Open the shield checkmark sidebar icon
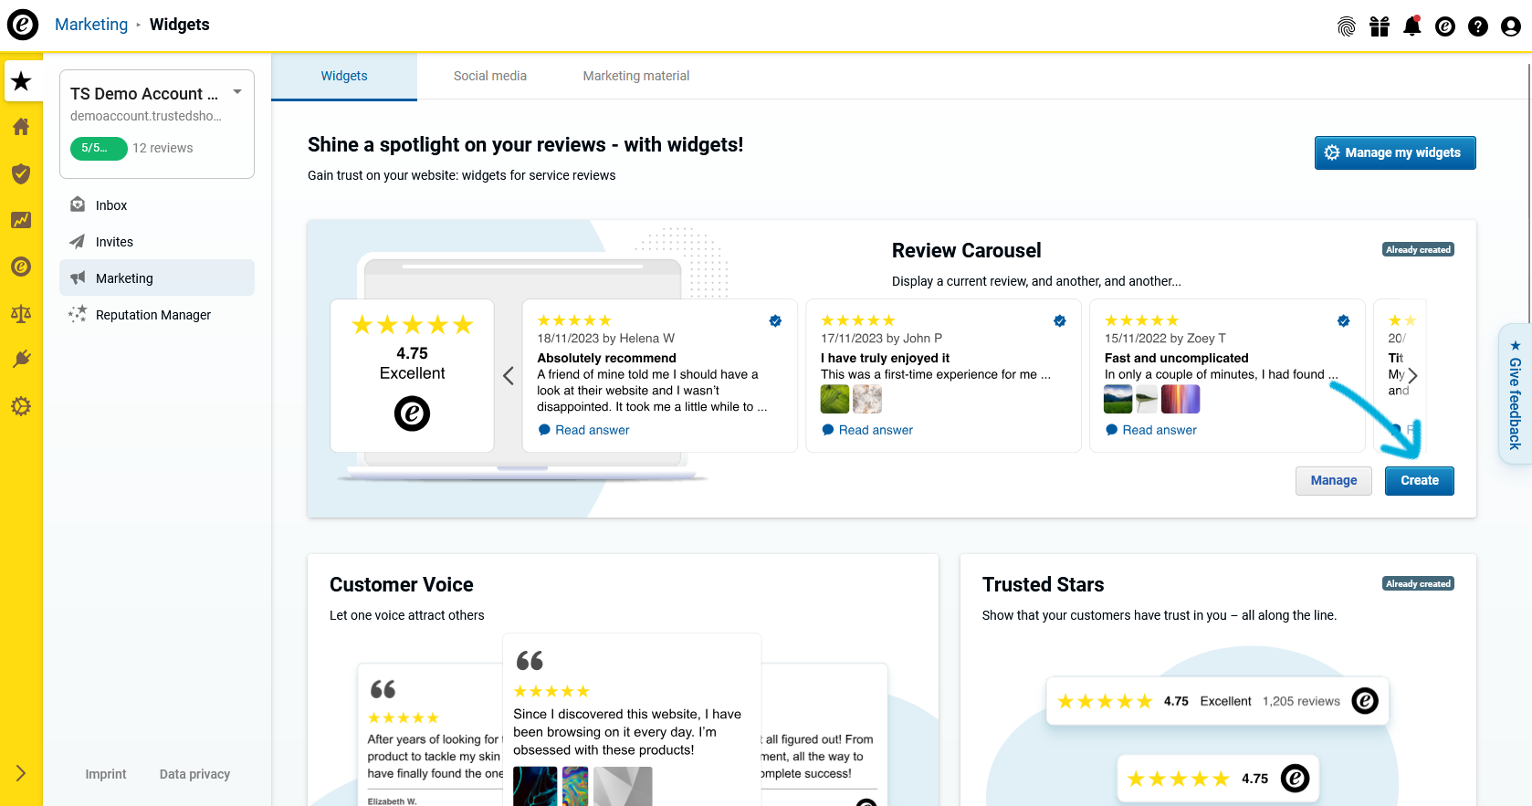 click(x=21, y=173)
